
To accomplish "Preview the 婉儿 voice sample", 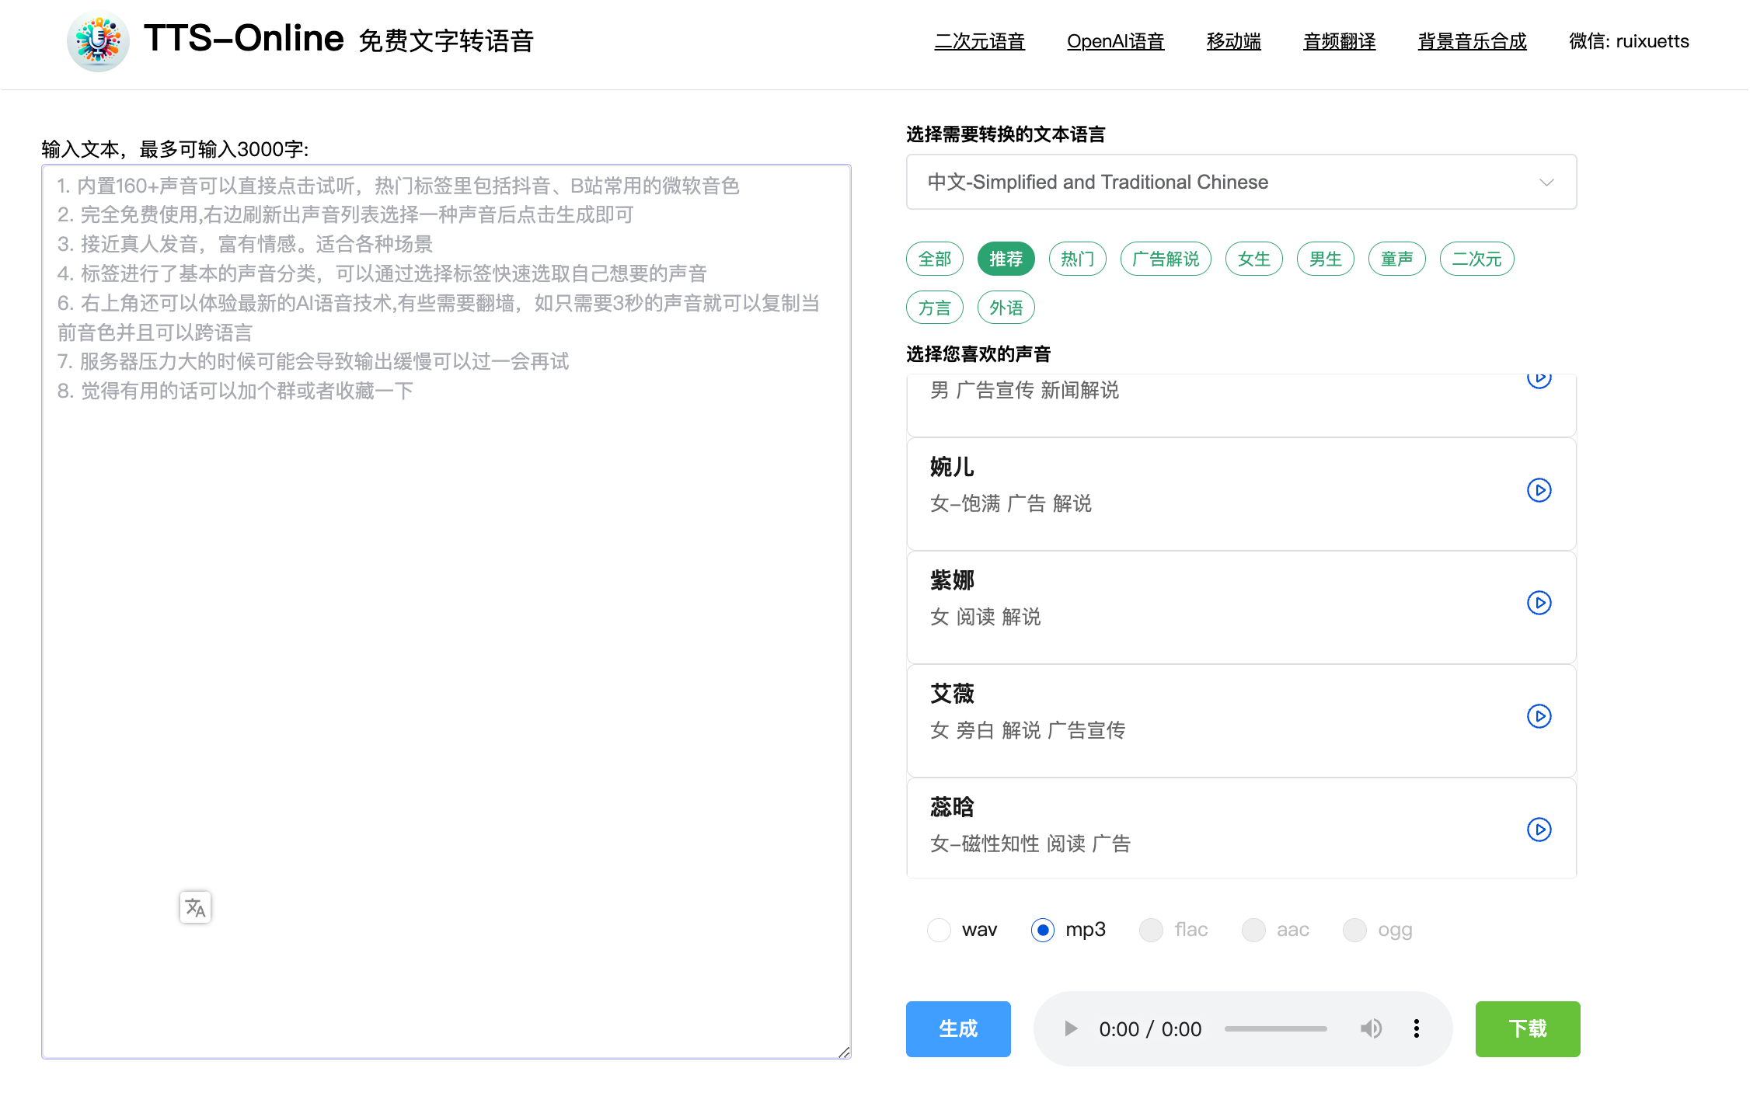I will (x=1539, y=490).
